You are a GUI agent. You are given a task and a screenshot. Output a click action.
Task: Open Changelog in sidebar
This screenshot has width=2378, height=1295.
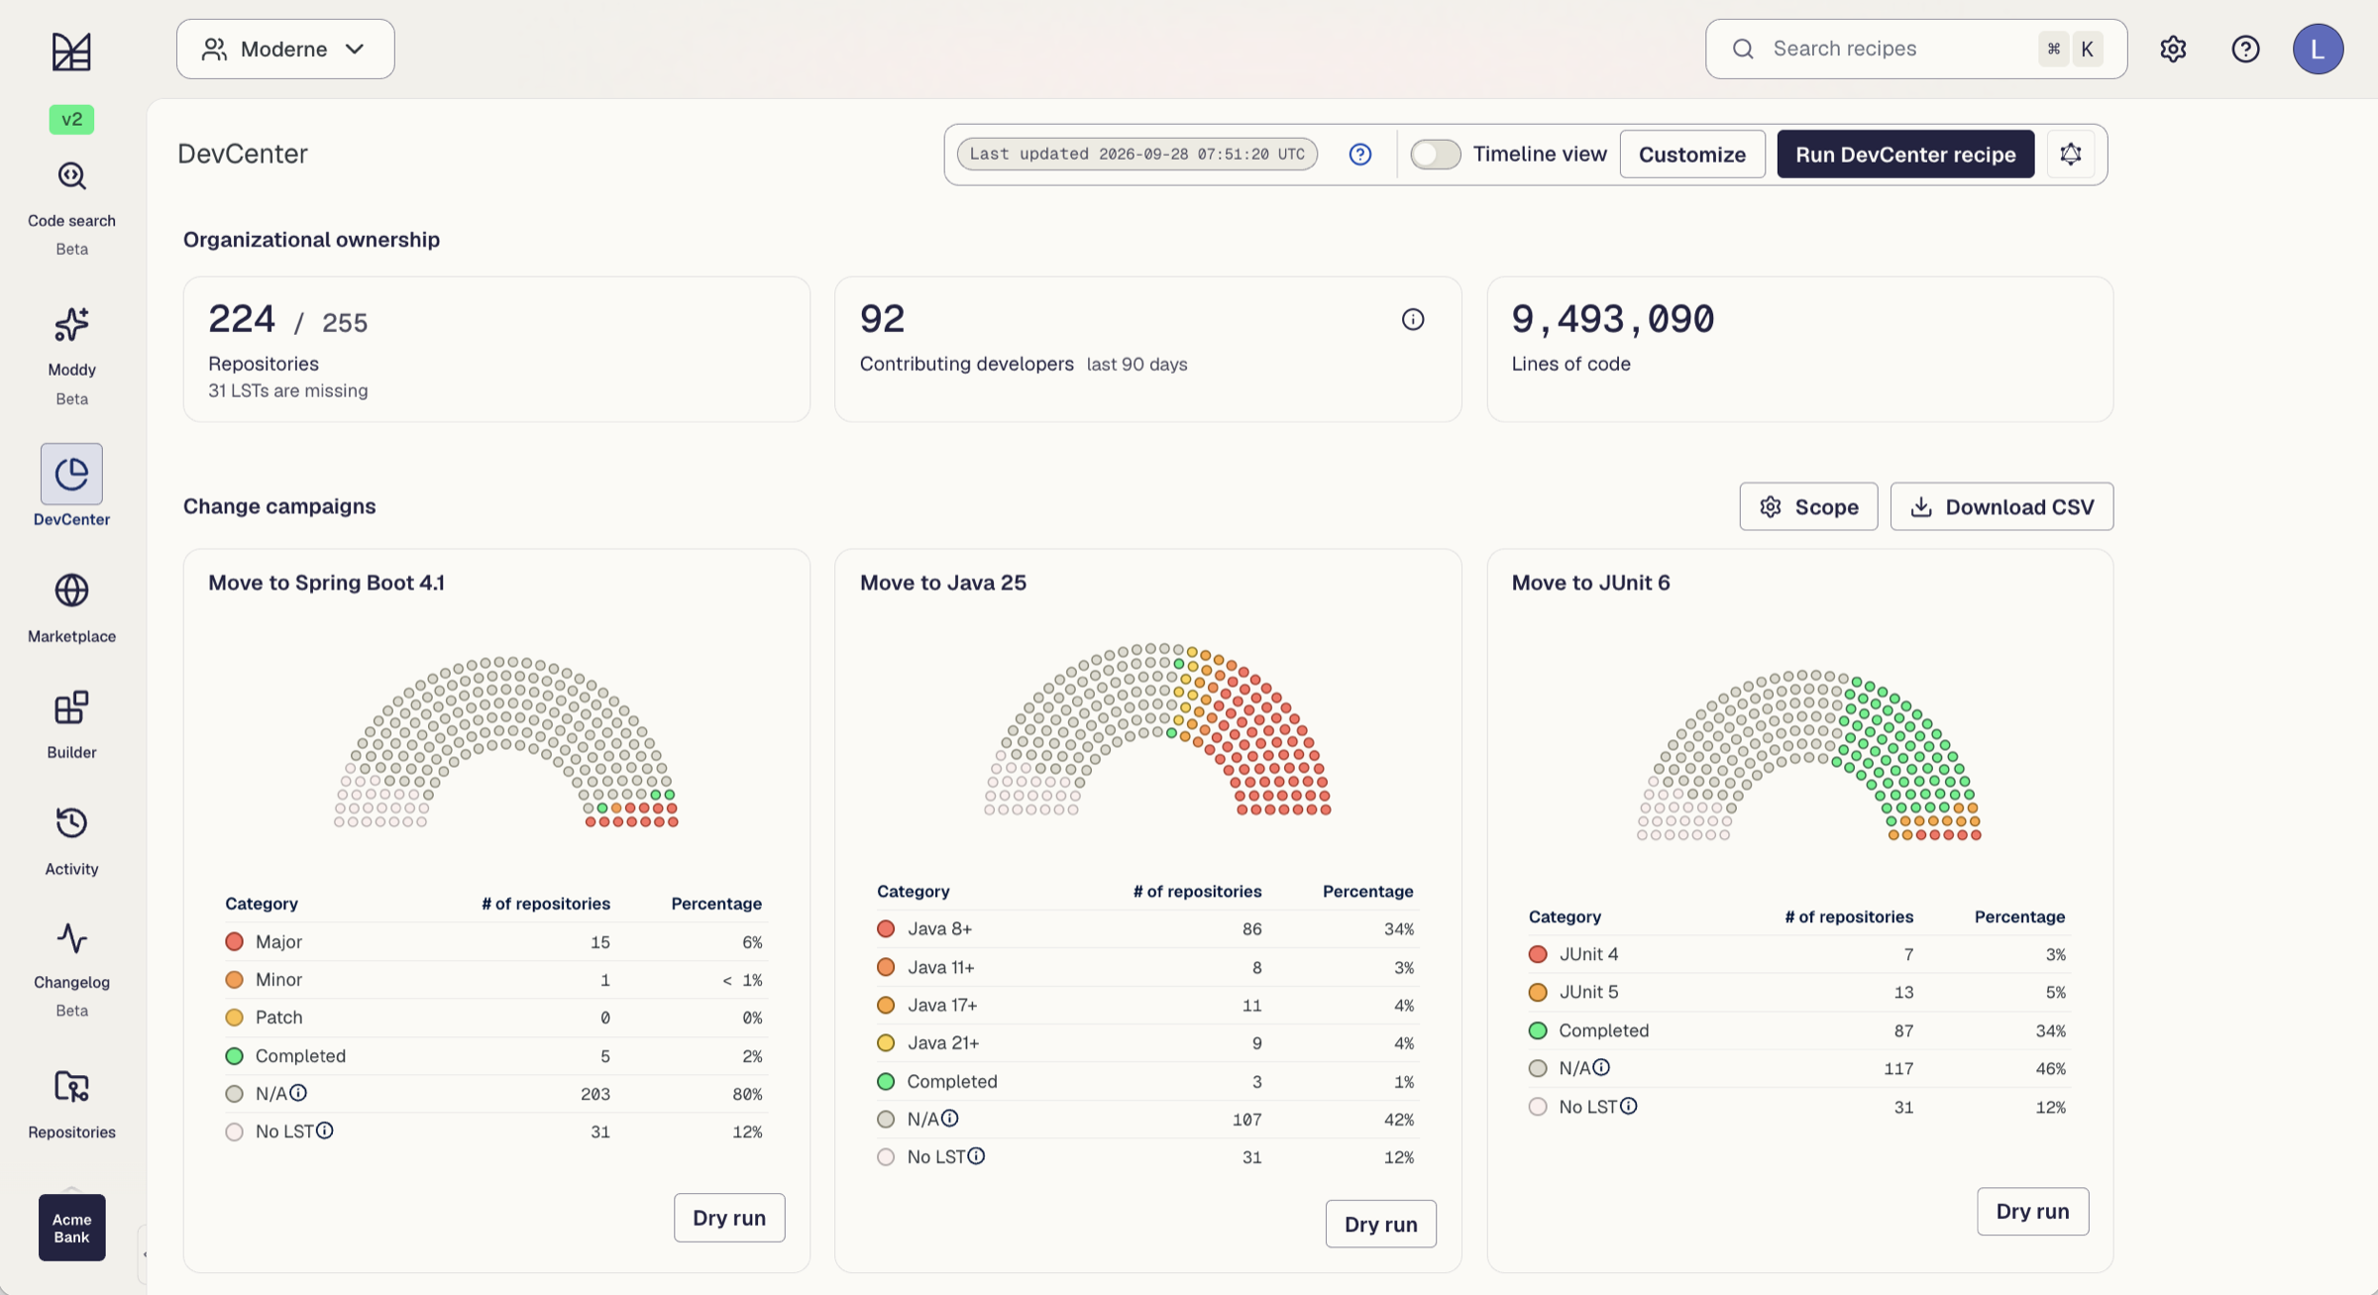coord(71,969)
